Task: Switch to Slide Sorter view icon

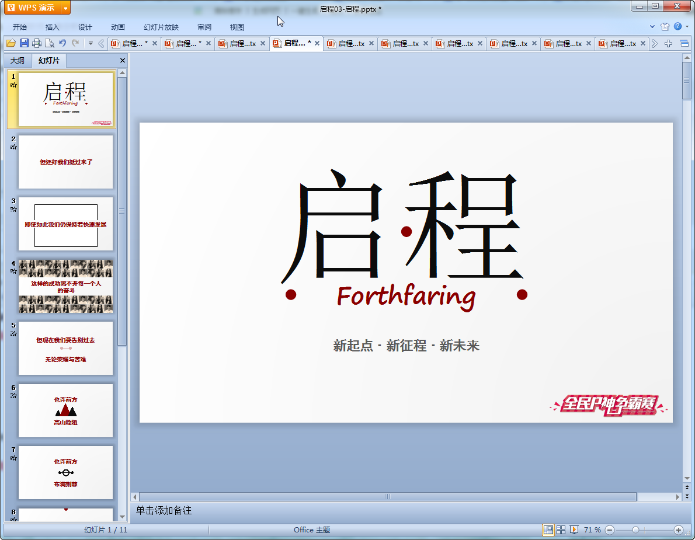Action: click(561, 530)
